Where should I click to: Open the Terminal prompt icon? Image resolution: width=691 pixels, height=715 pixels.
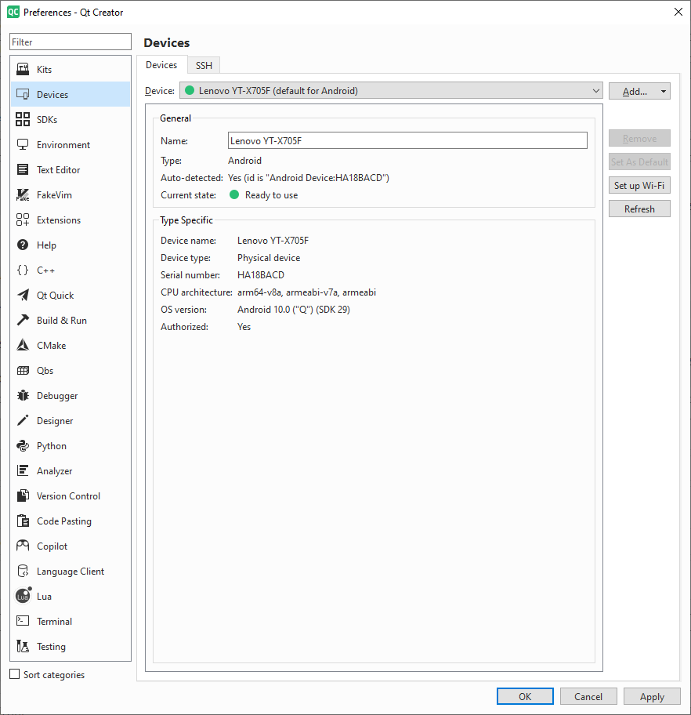[23, 621]
